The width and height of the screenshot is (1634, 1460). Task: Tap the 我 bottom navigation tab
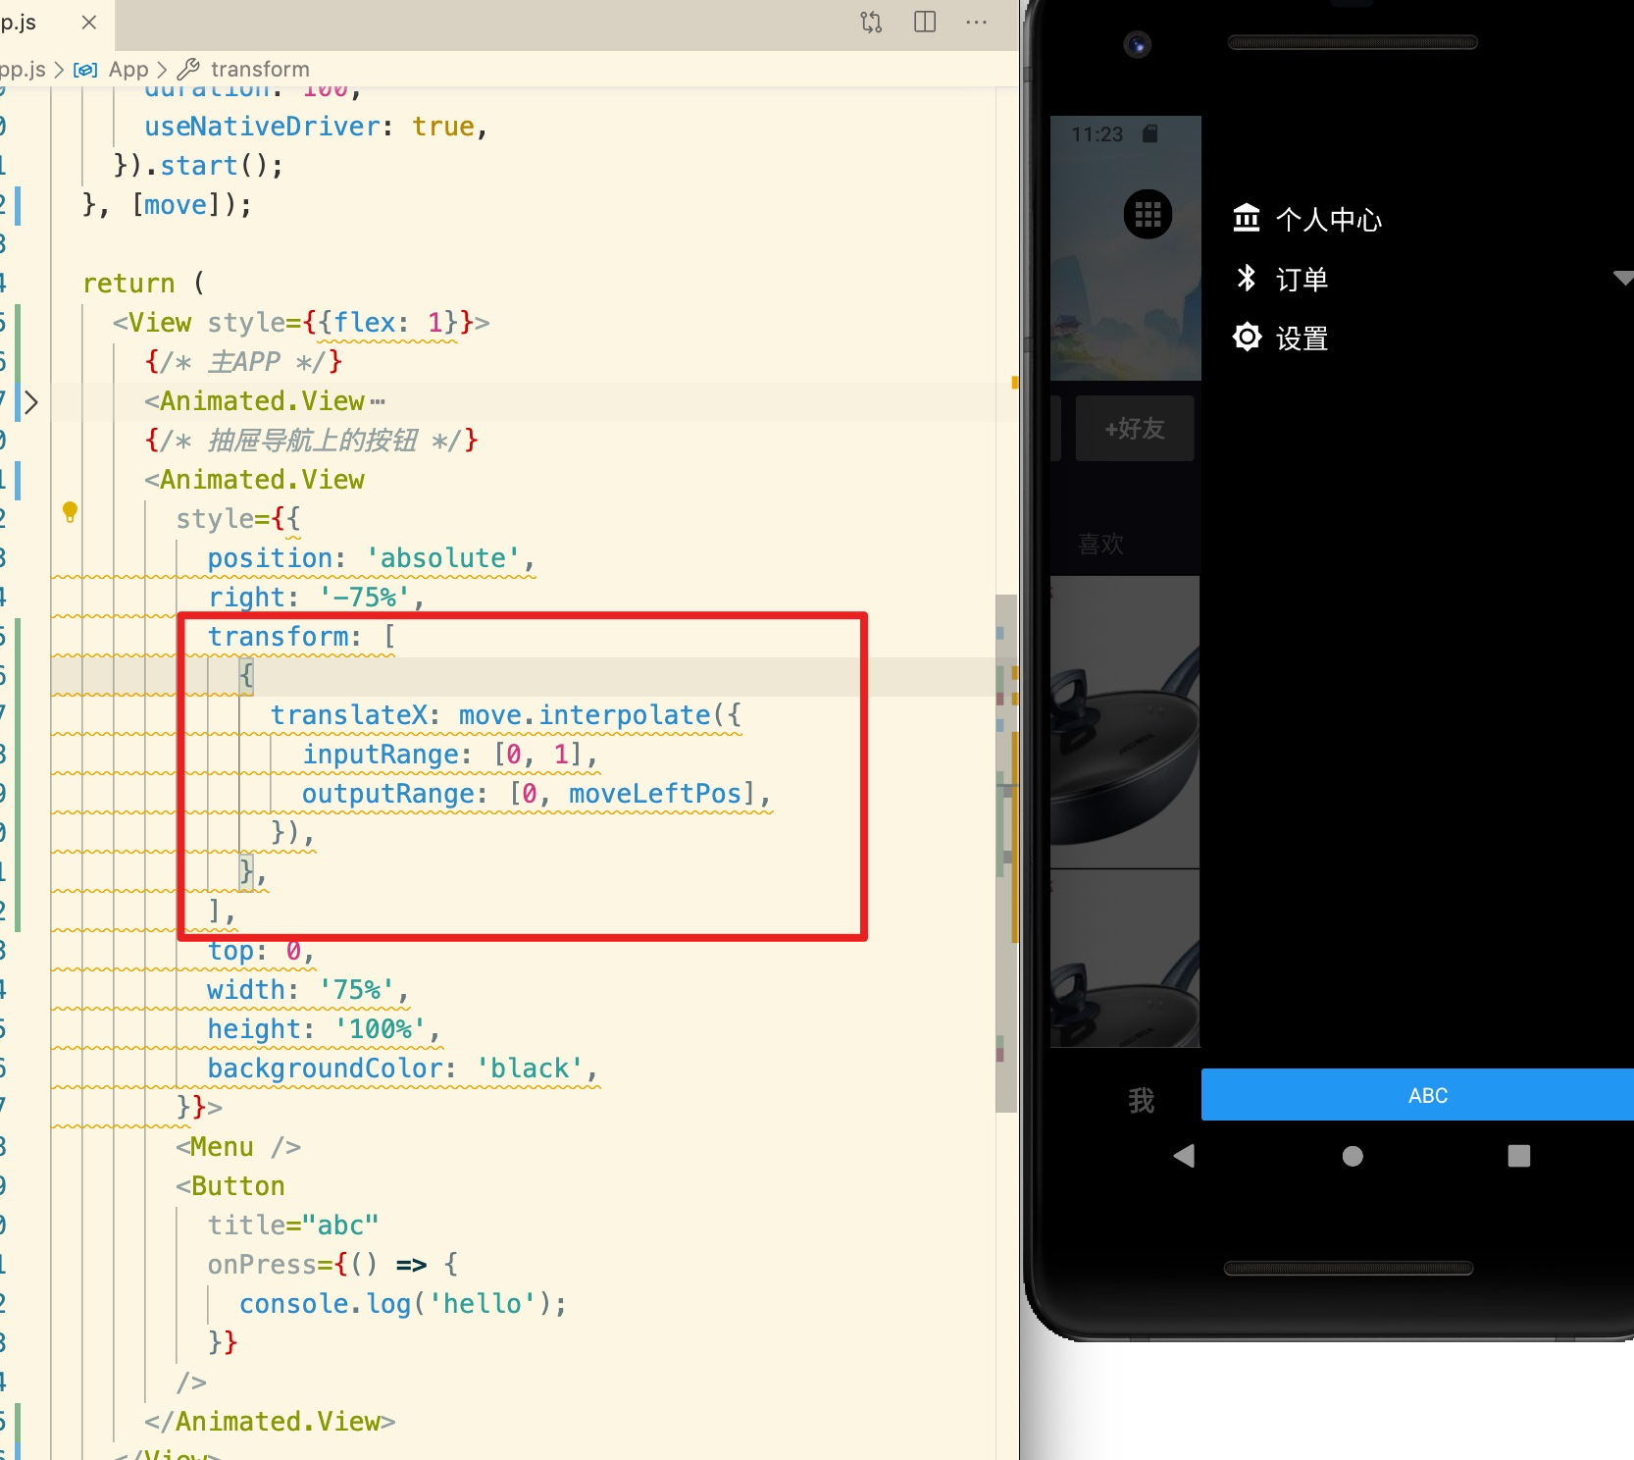[x=1141, y=1100]
